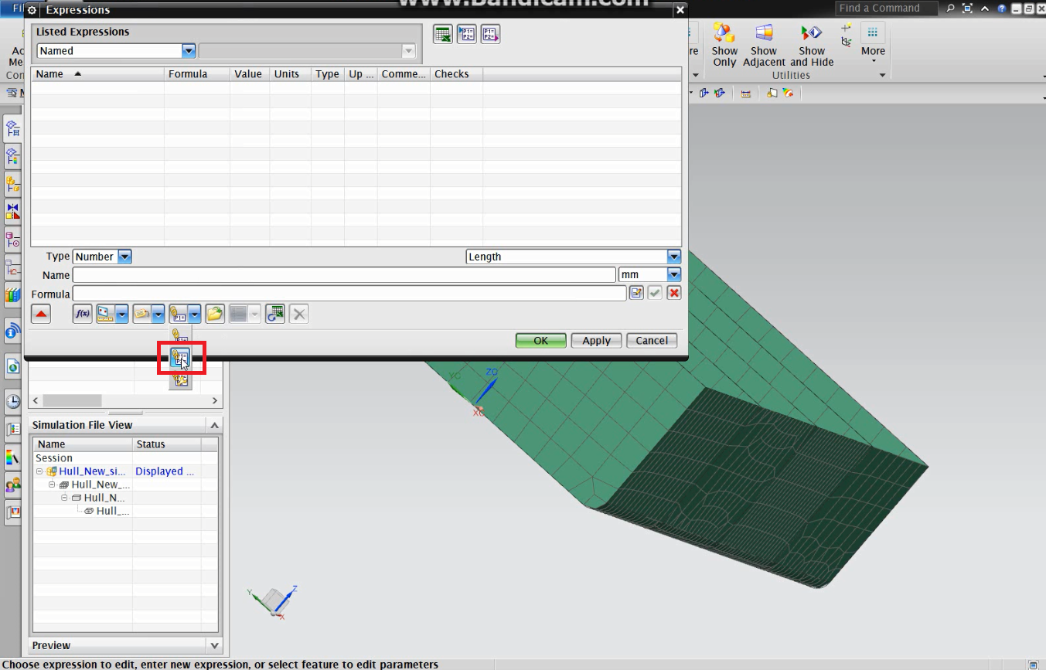Open the History clock sidebar tab
Image resolution: width=1046 pixels, height=670 pixels.
click(13, 400)
